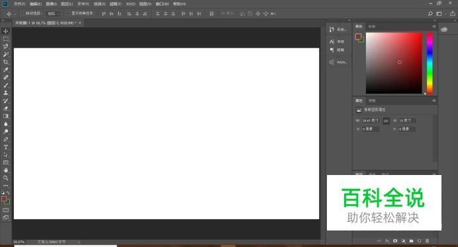Change screen mode icon at toolbox bottom
Viewport: 458px width, 247px height.
pyautogui.click(x=5, y=217)
